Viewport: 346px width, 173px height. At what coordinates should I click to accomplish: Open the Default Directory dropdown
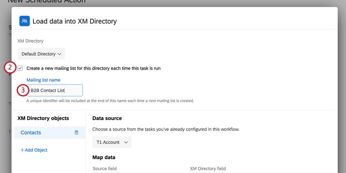[x=41, y=54]
